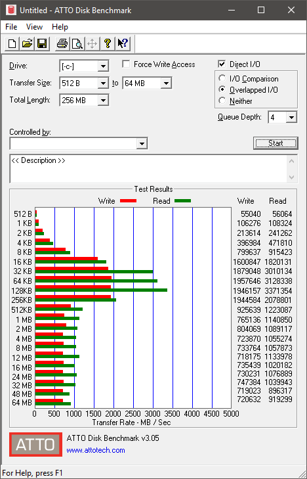Open the Help menu
The height and width of the screenshot is (479, 307).
60,27
